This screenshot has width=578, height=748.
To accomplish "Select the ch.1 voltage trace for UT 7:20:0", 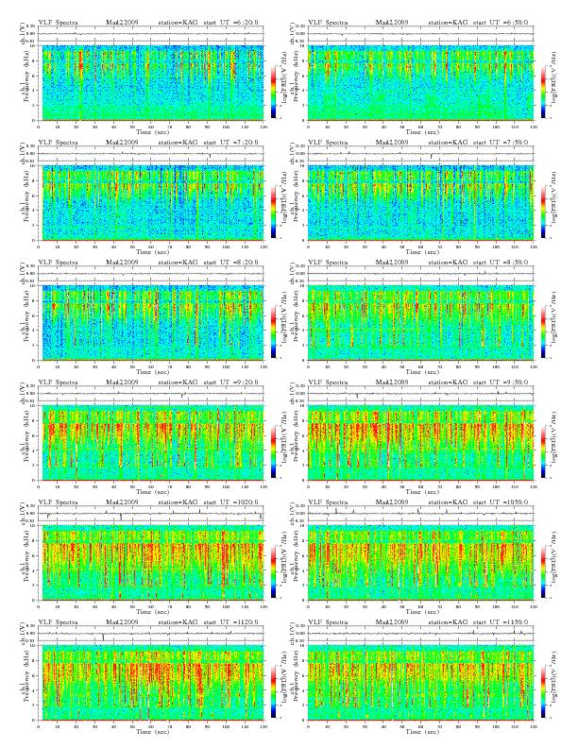I will [x=151, y=154].
